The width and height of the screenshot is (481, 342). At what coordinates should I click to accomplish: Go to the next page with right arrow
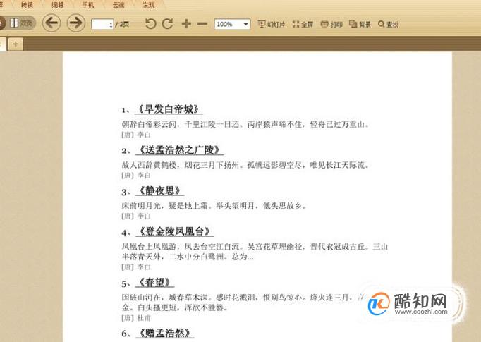pyautogui.click(x=75, y=23)
